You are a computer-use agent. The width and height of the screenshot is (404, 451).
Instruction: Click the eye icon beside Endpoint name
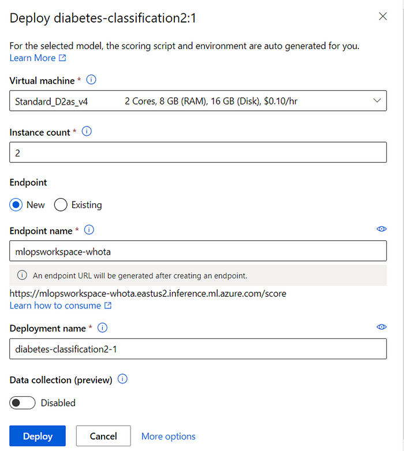coord(381,229)
